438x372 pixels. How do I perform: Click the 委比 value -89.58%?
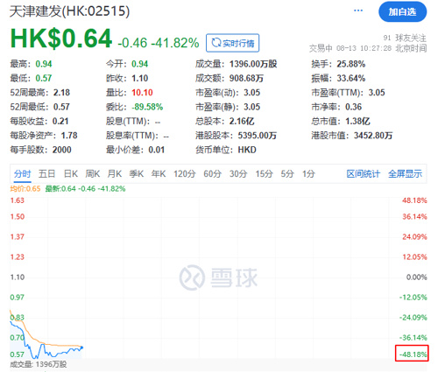click(147, 107)
